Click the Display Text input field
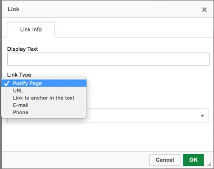The image size is (214, 169). coord(108,59)
